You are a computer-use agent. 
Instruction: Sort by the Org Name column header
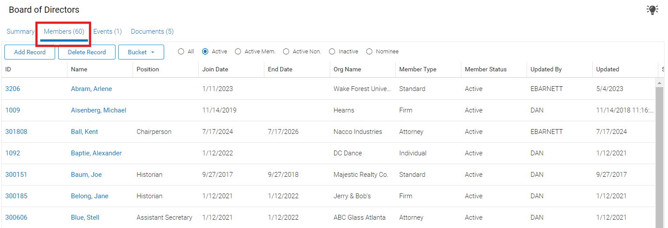coord(362,69)
